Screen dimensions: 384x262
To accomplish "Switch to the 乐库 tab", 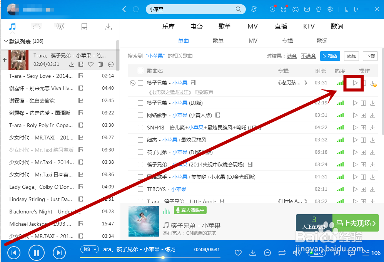I will (169, 27).
